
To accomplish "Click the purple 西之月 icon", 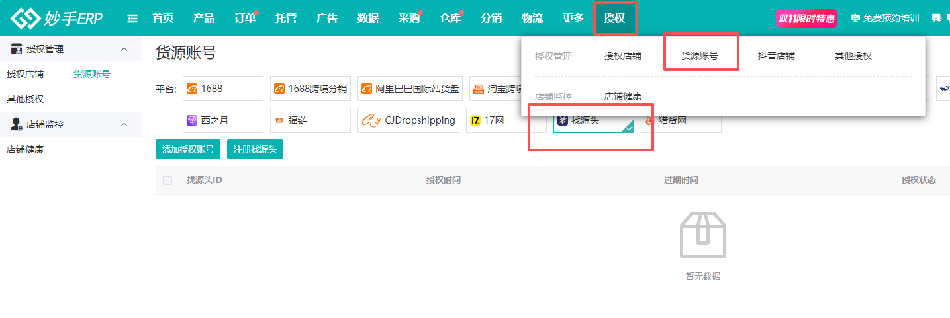I will coord(192,120).
